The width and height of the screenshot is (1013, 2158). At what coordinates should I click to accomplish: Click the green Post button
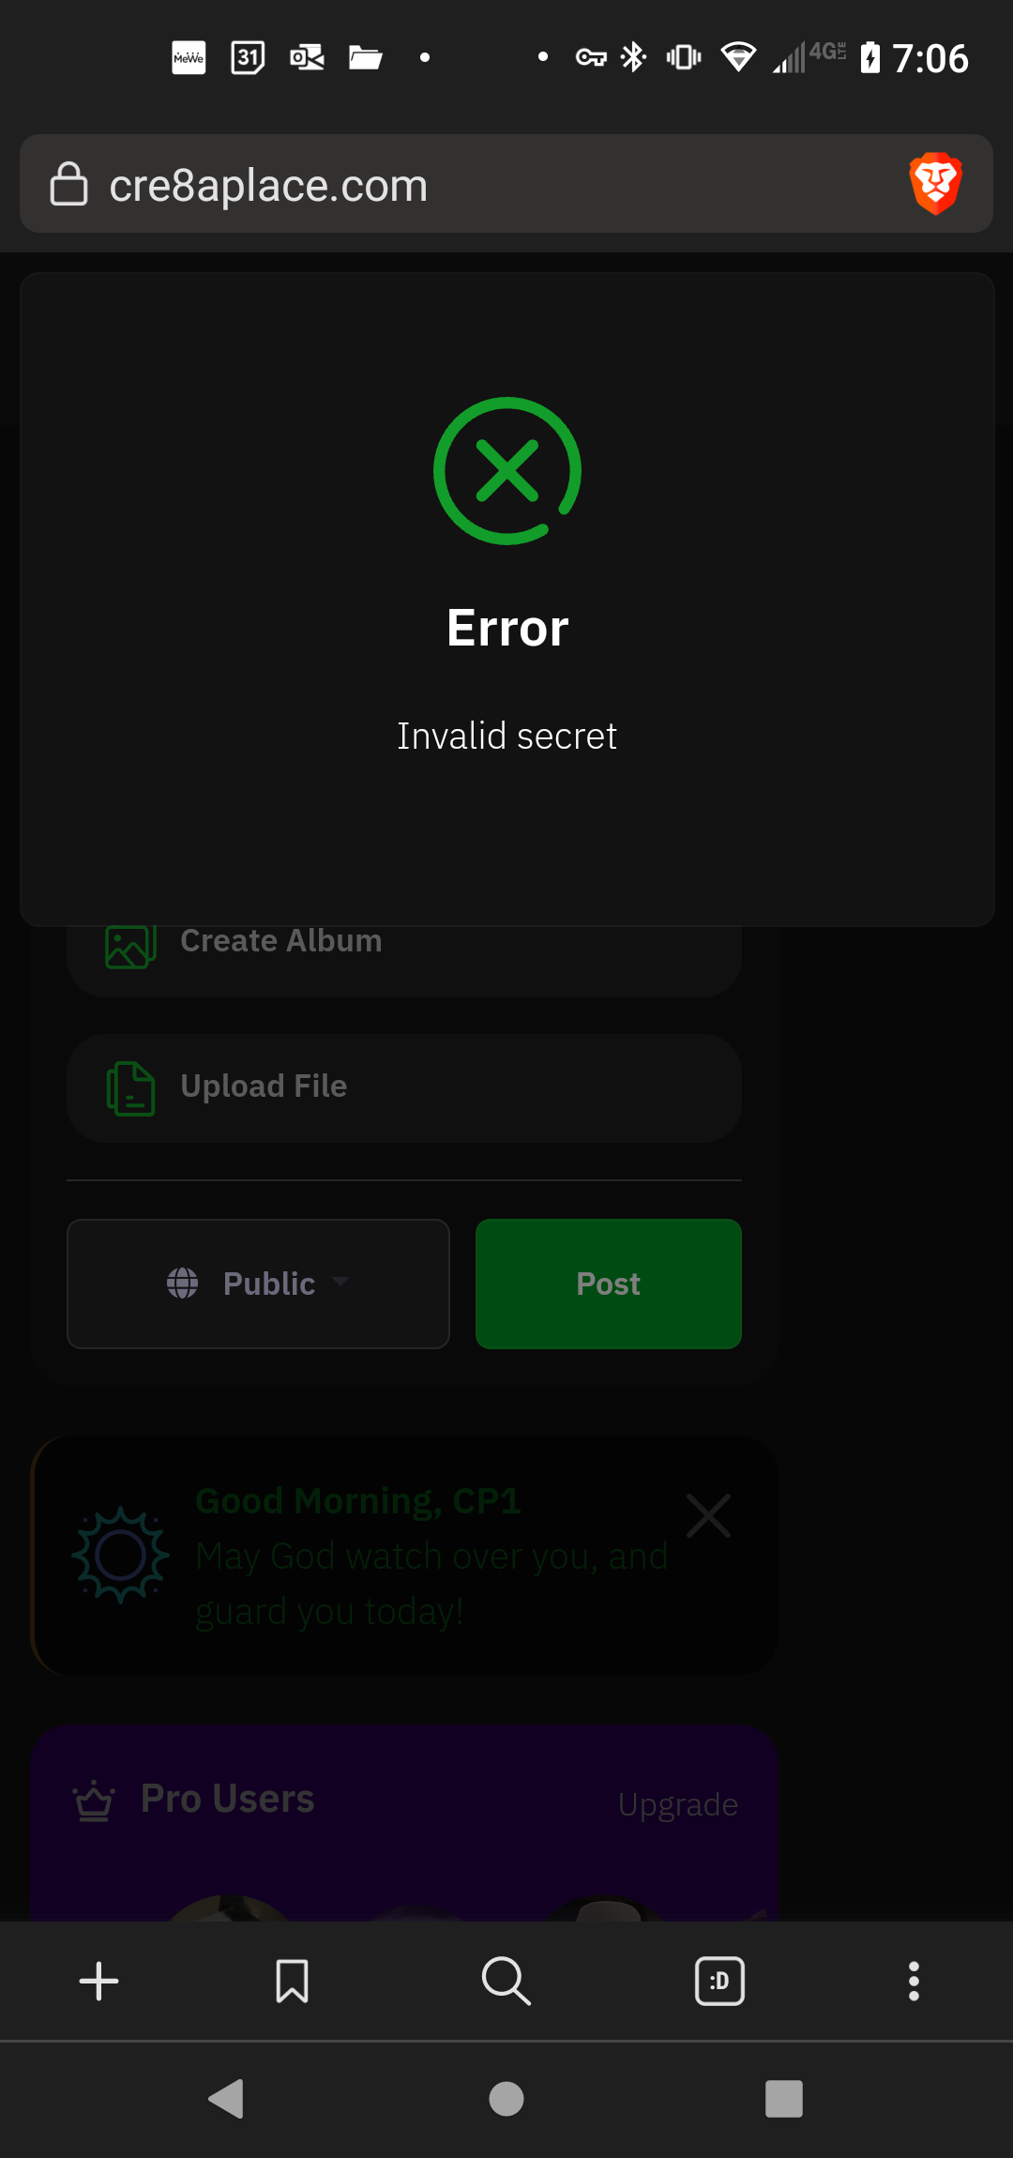(609, 1284)
